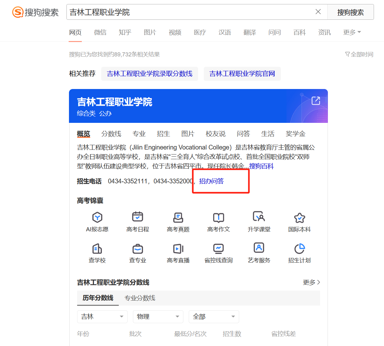This screenshot has width=384, height=346.
Task: Open the 吉林工程职业学院官网 suggestion
Action: tap(242, 74)
